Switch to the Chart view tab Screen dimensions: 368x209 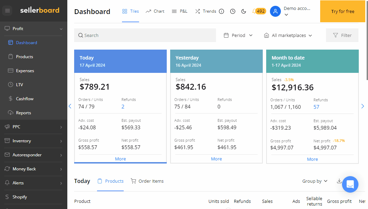[155, 11]
